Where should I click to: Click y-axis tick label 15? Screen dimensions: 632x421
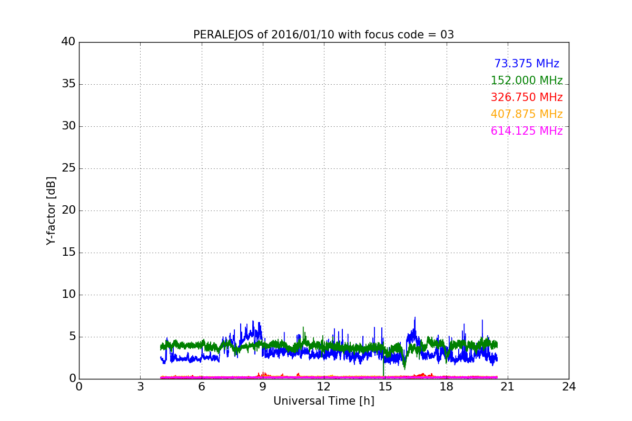[68, 253]
